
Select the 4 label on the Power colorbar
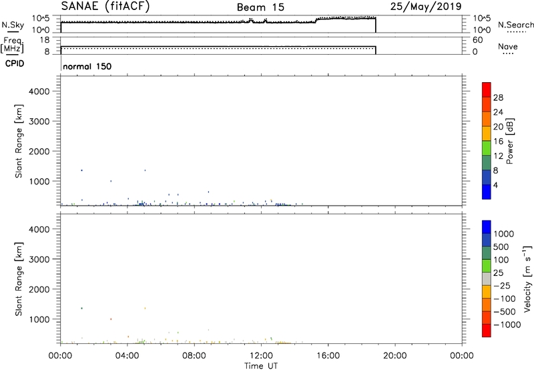tap(495, 185)
